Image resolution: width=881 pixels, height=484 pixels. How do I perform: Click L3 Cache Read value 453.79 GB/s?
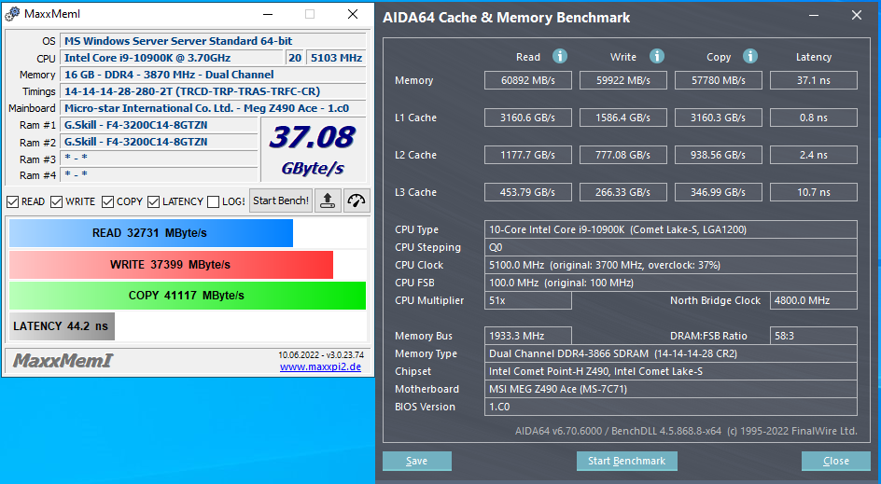527,192
